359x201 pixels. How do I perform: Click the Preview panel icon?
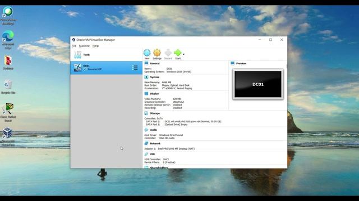click(233, 63)
